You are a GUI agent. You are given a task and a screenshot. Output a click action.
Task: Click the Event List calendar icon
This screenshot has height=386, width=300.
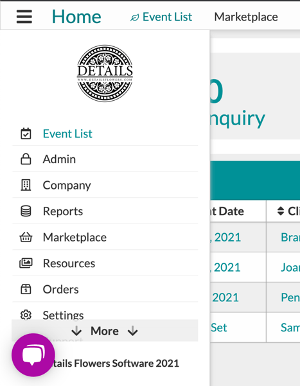pyautogui.click(x=26, y=134)
